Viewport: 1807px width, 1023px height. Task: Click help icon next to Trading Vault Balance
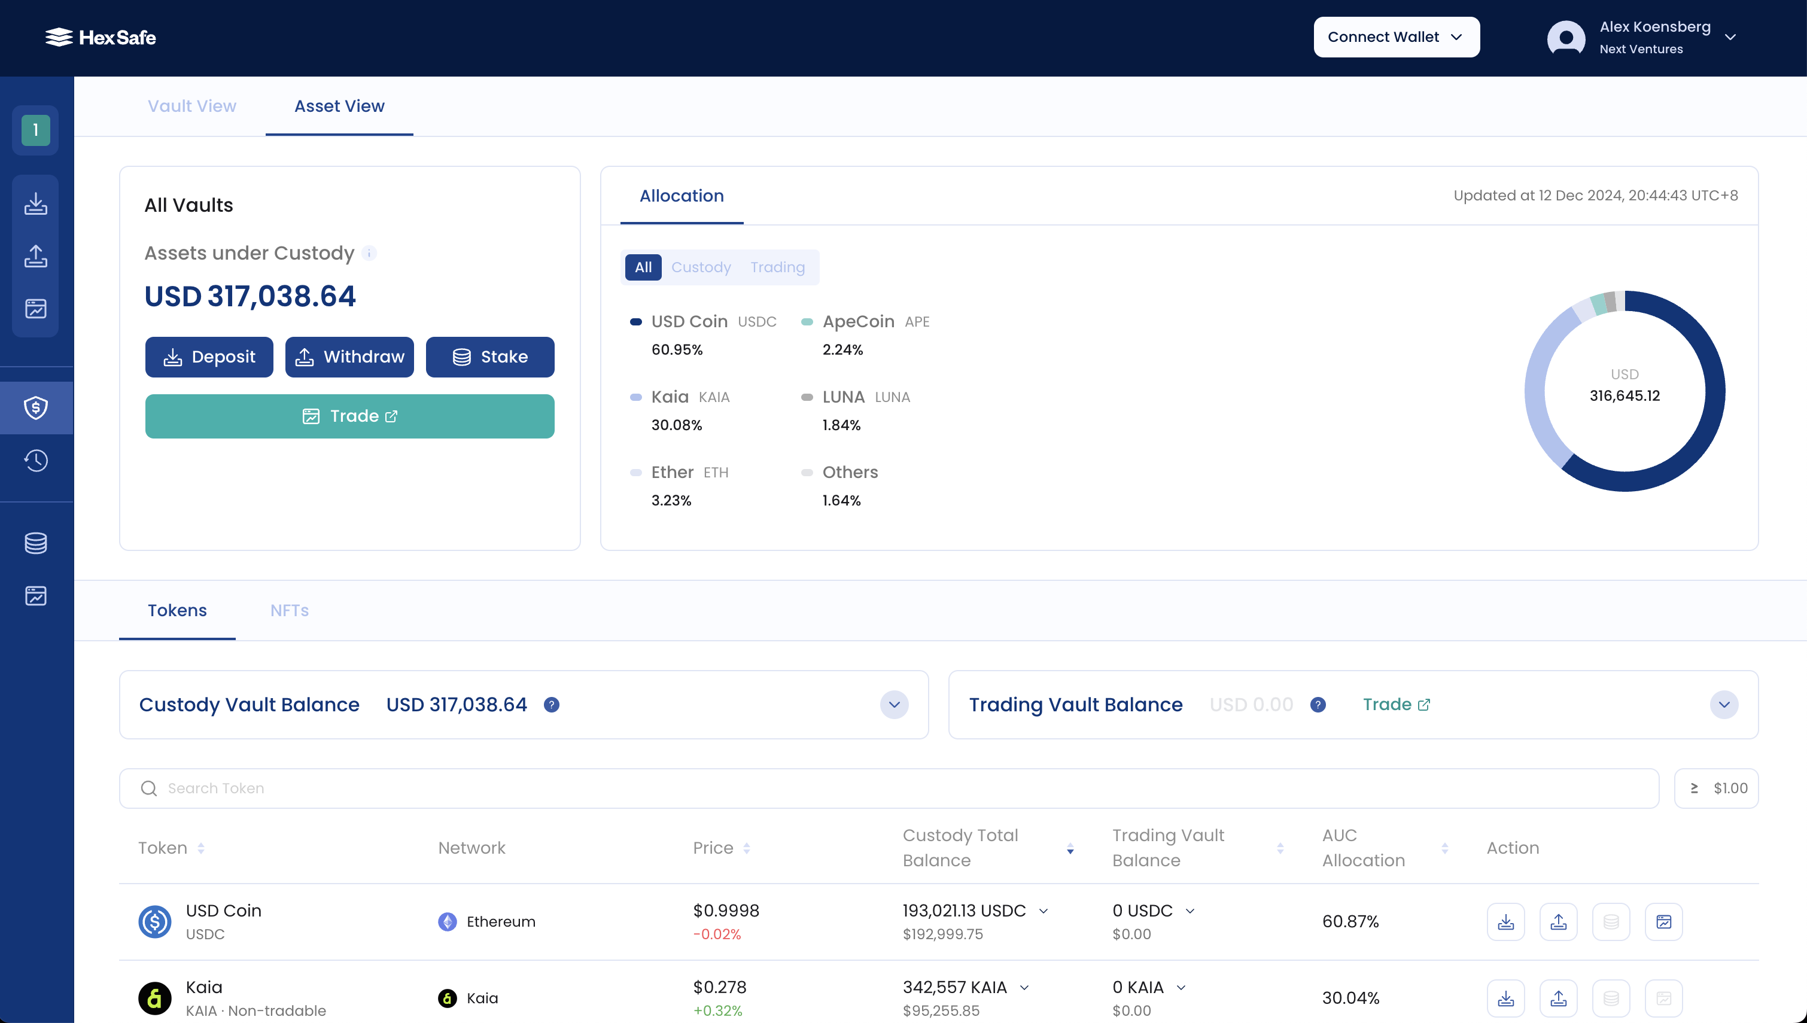click(x=1318, y=705)
